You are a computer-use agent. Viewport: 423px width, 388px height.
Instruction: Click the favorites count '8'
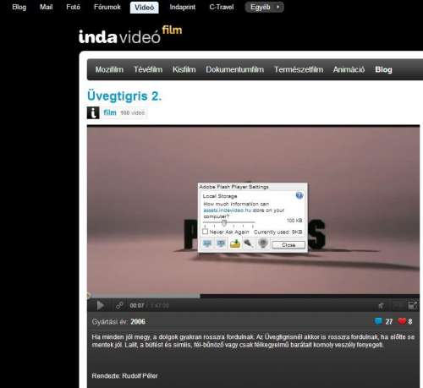(410, 321)
